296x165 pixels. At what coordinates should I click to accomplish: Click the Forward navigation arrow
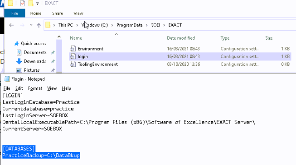(x=22, y=25)
